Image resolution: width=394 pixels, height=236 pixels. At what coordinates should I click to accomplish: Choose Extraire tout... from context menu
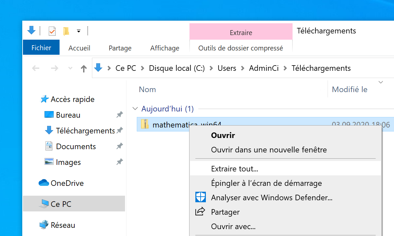[235, 169]
